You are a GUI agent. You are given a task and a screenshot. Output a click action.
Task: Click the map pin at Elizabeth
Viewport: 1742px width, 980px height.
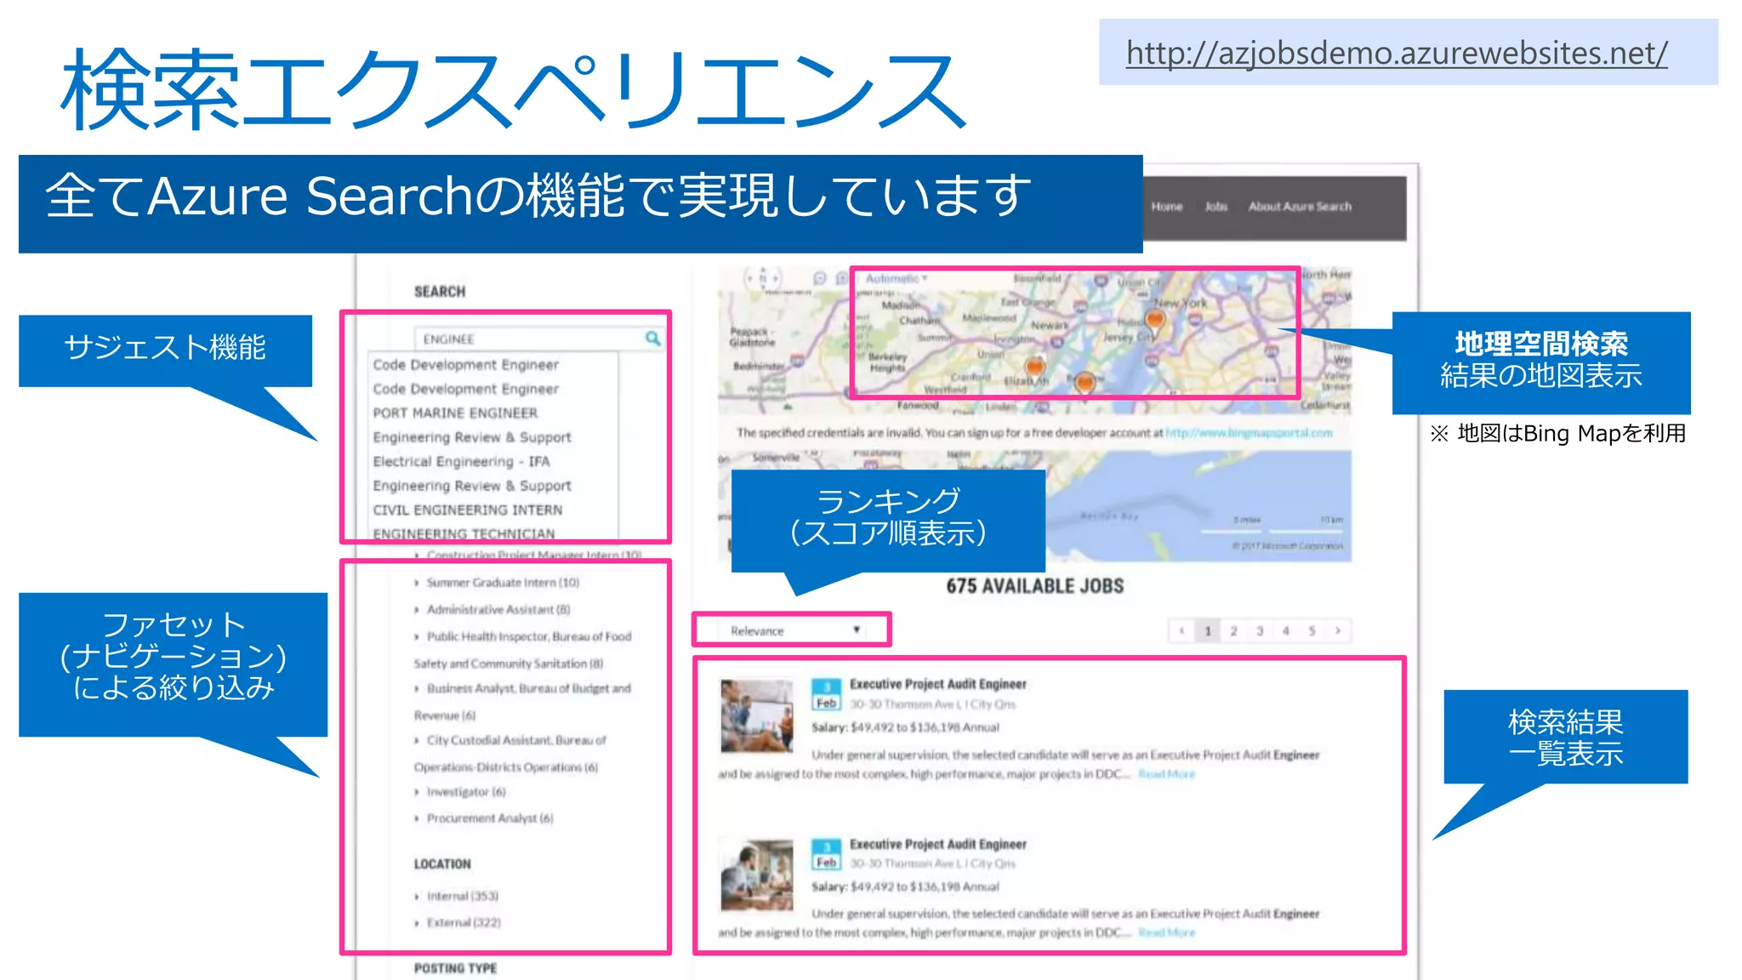1035,367
